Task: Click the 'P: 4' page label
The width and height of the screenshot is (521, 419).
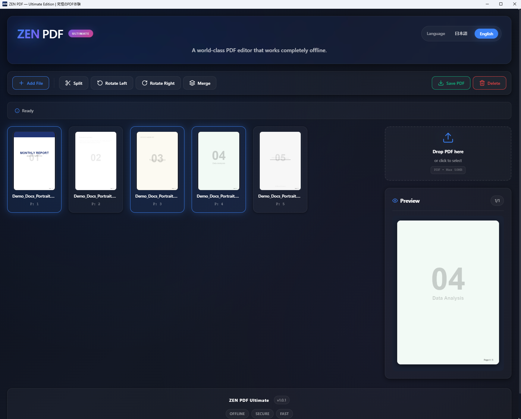Action: tap(219, 204)
